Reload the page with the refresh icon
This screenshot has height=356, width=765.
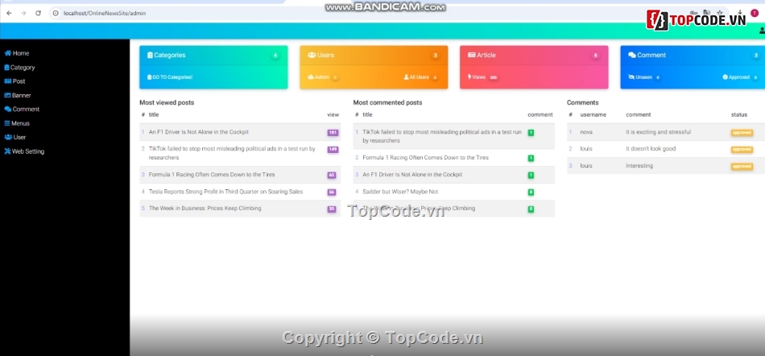click(38, 13)
